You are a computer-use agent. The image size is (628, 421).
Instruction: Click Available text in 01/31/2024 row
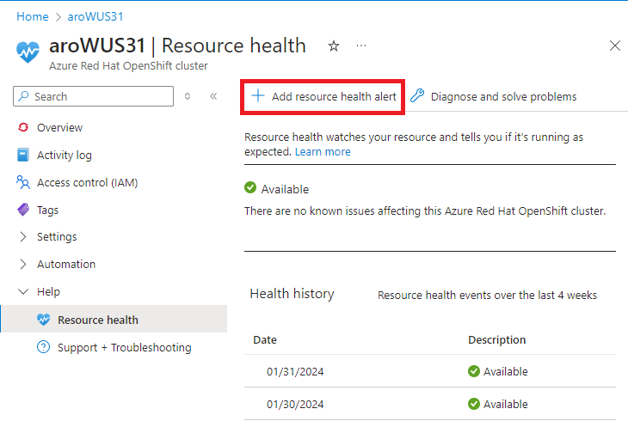(x=506, y=372)
